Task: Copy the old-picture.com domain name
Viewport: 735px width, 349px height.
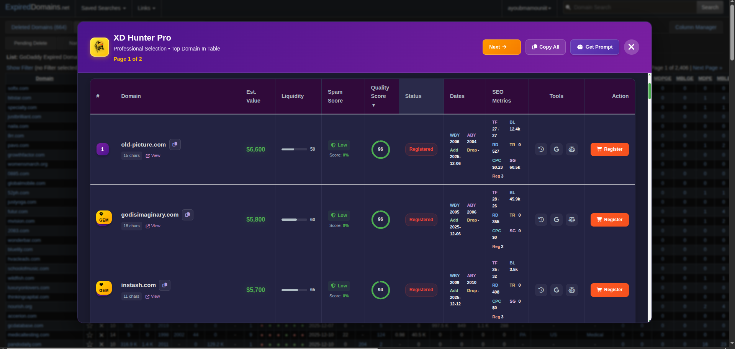Action: 175,144
